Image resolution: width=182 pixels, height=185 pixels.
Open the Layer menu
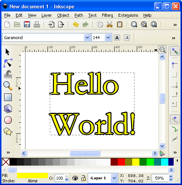point(46,15)
